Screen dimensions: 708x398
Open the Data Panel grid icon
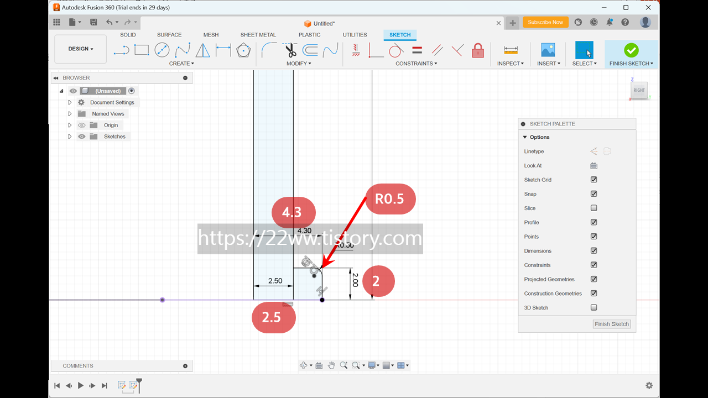coord(56,22)
